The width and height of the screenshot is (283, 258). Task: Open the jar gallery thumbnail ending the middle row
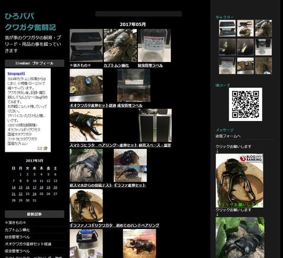point(264,47)
